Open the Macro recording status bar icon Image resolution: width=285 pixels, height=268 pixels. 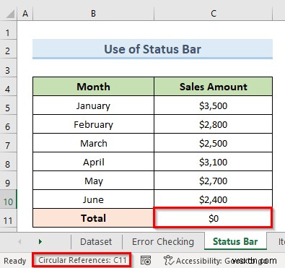point(146,261)
